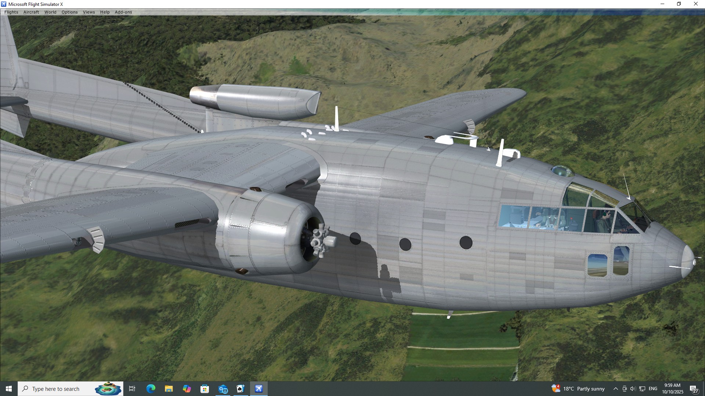Open the weather widget showing 18°C
Image resolution: width=705 pixels, height=396 pixels.
tap(578, 389)
